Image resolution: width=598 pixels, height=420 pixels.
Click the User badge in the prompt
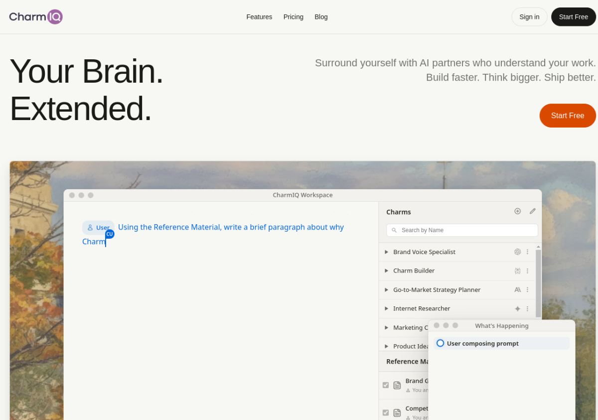[x=98, y=228]
